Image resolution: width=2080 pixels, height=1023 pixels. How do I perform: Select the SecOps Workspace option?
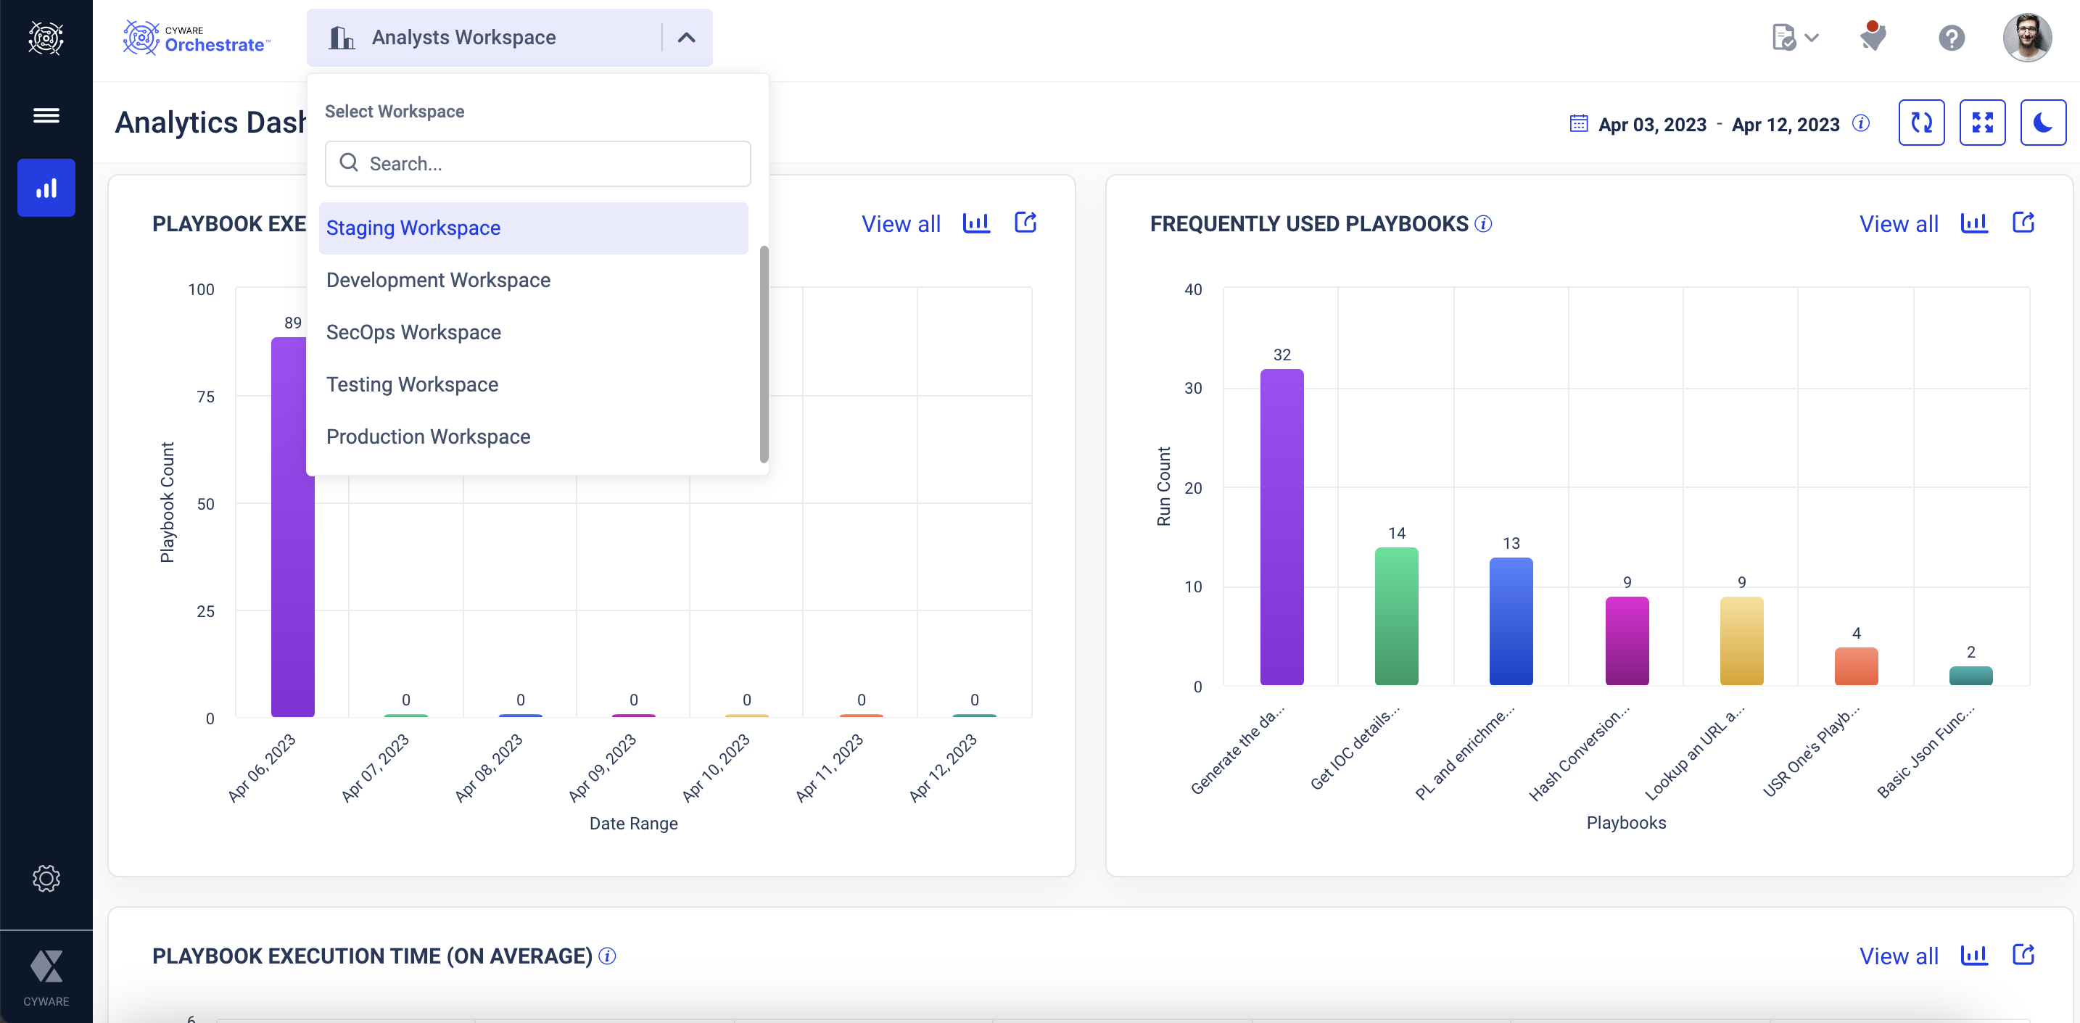point(413,333)
